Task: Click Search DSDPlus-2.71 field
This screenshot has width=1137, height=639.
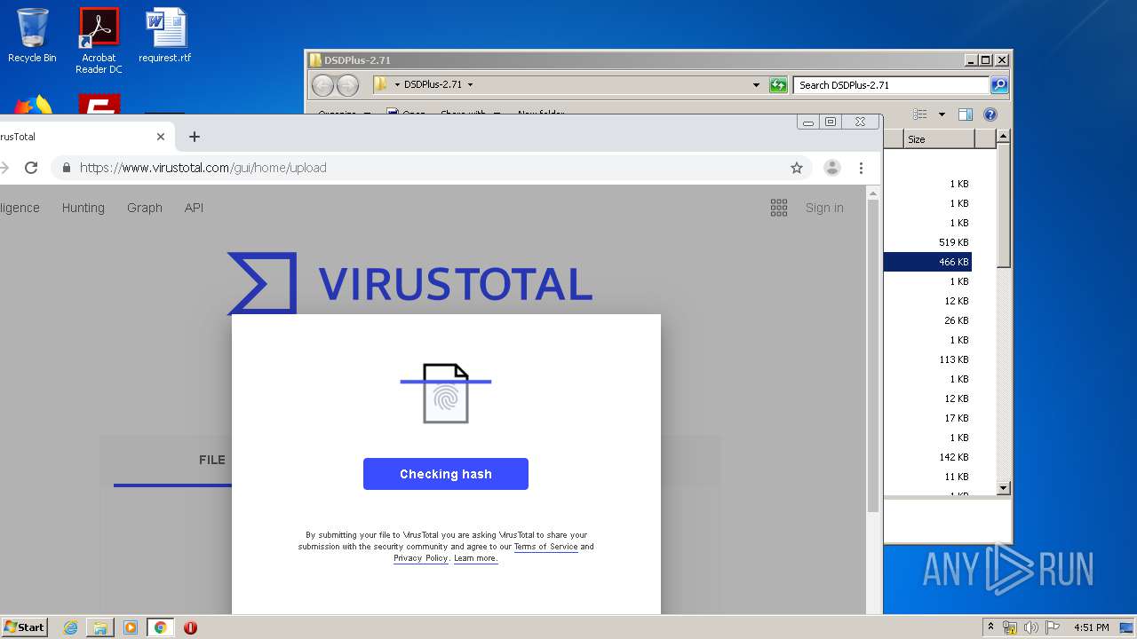Action: point(891,85)
